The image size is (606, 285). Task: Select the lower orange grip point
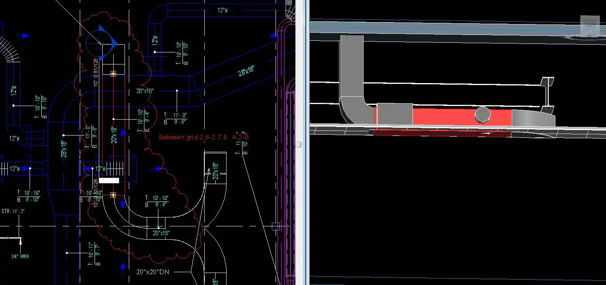click(113, 195)
